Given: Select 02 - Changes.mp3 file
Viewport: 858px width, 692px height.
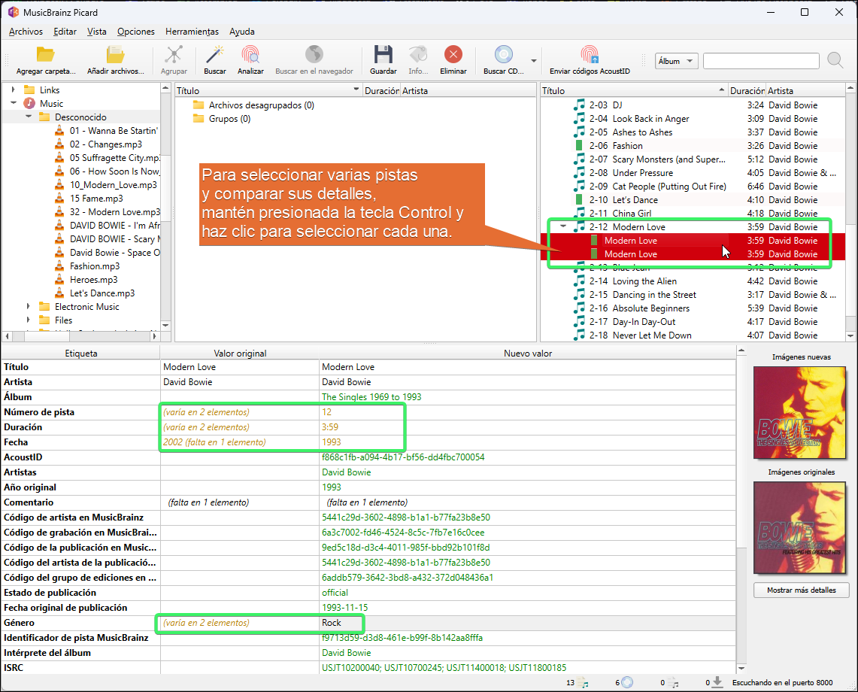Looking at the screenshot, I should coord(105,144).
